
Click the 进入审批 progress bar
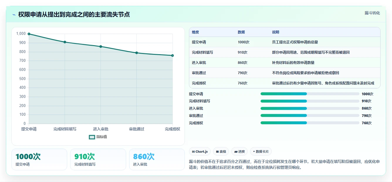click(310, 108)
